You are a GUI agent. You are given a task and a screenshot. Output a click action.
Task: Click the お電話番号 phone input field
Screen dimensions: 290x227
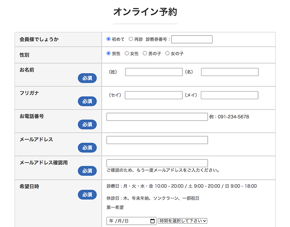[x=157, y=117]
